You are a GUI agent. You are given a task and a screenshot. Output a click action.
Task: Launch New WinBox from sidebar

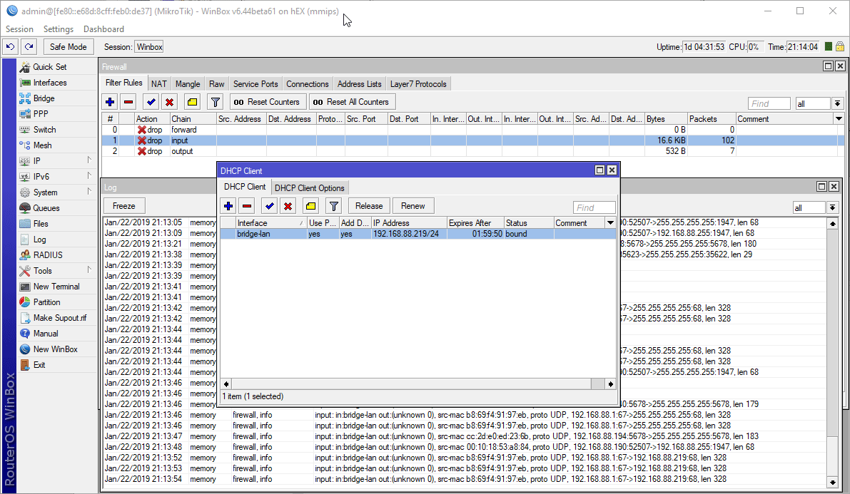coord(55,350)
